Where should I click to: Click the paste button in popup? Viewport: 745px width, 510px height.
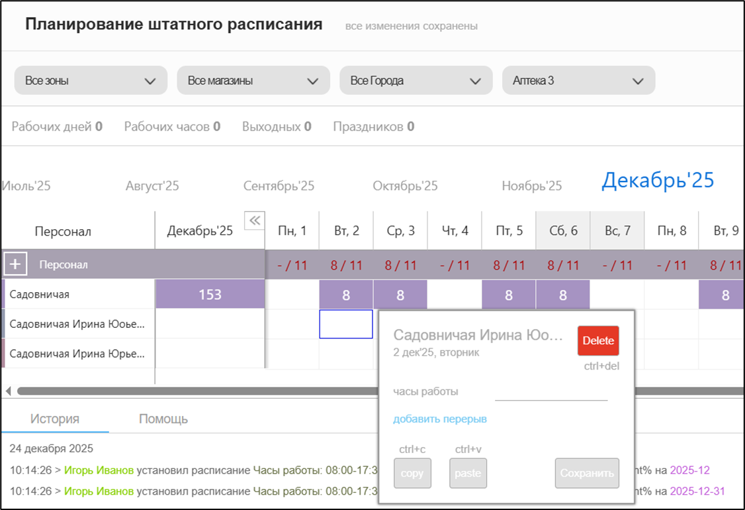pos(468,474)
